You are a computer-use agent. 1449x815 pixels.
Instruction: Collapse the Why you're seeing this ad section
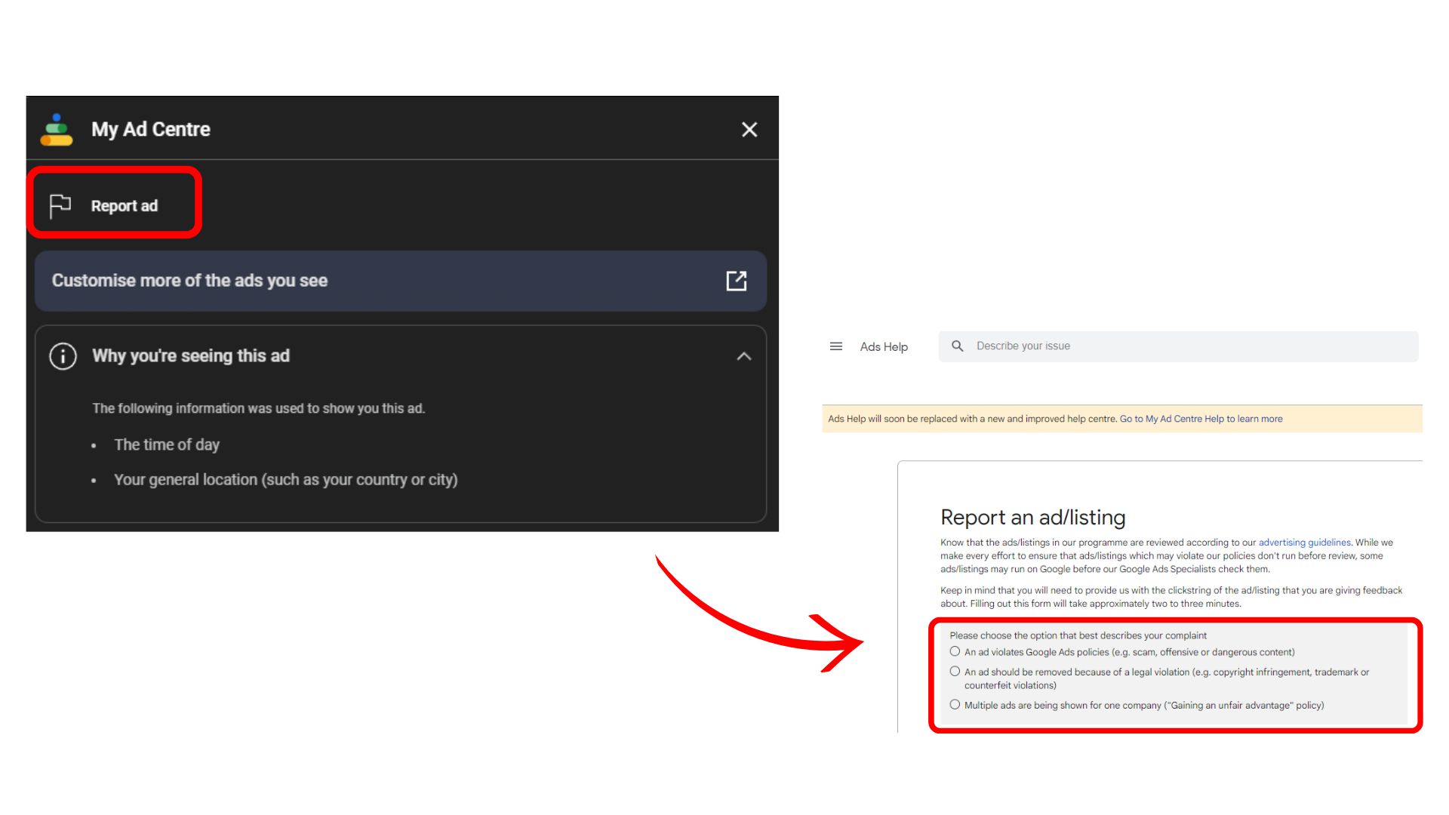coord(744,355)
